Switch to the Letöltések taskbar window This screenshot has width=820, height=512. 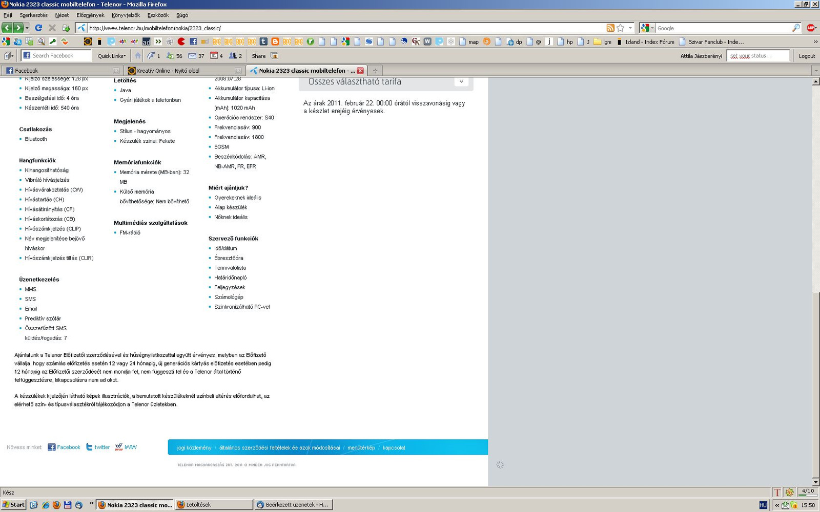[214, 505]
